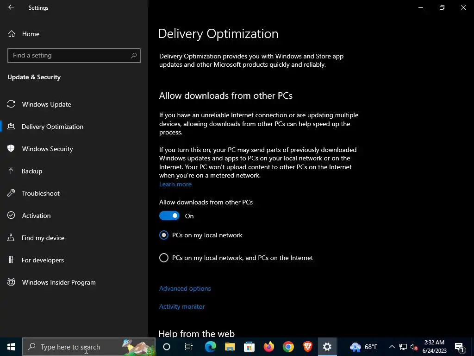Click the Learn more link

[175, 184]
